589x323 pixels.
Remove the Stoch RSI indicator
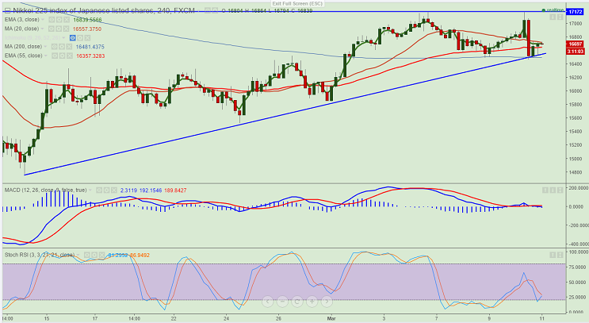(x=101, y=255)
